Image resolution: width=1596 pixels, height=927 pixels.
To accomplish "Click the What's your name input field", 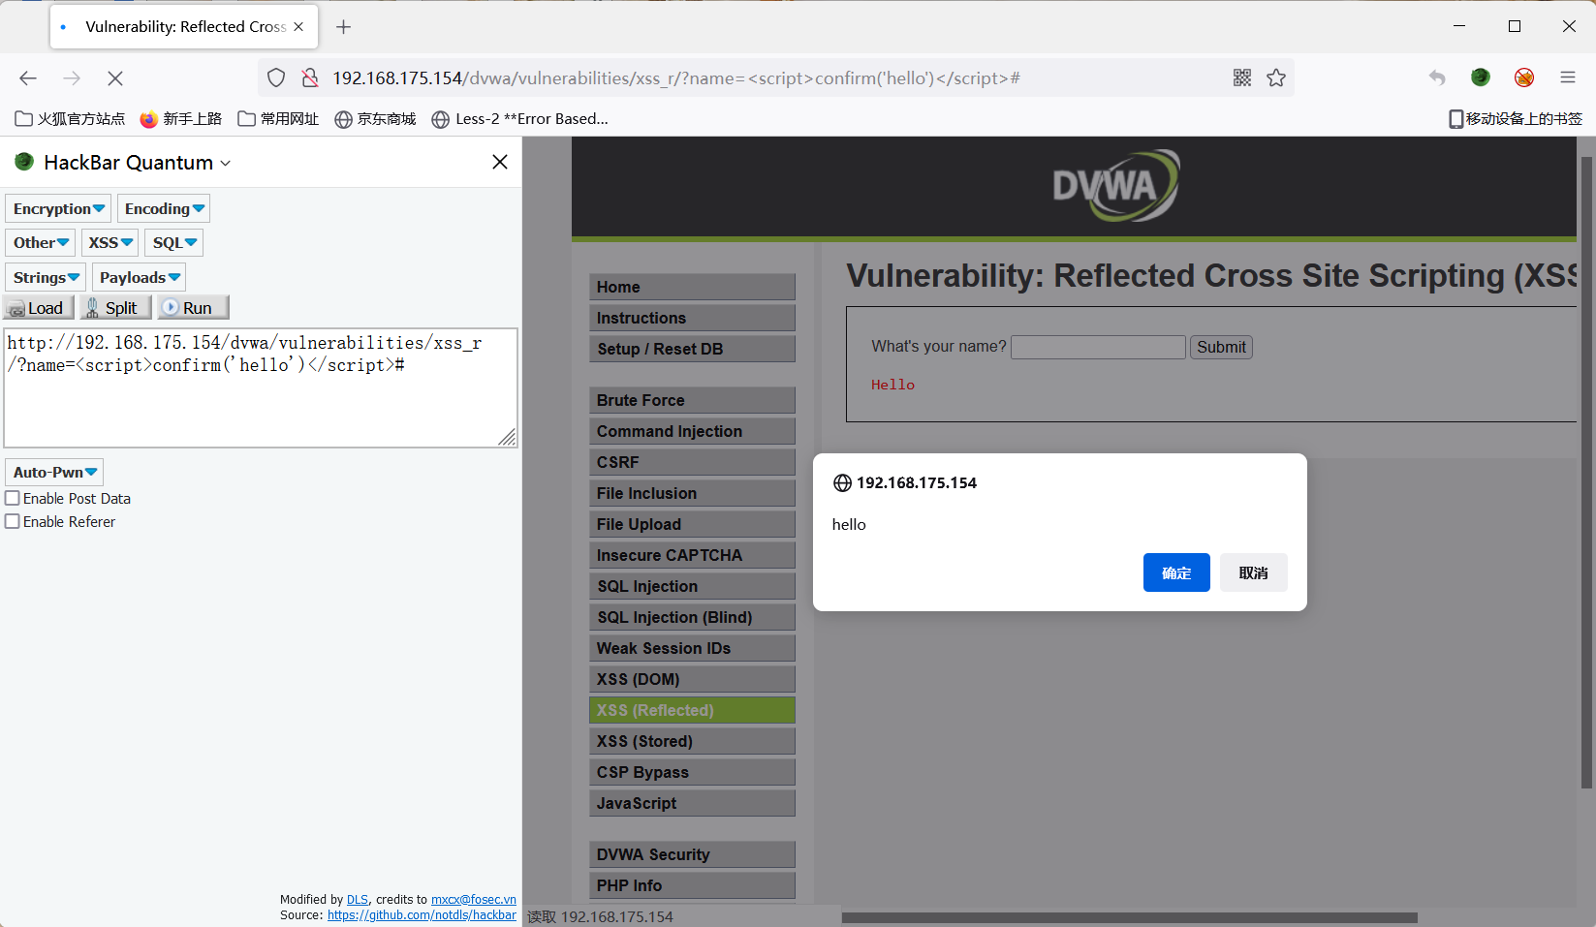I will click(1098, 347).
